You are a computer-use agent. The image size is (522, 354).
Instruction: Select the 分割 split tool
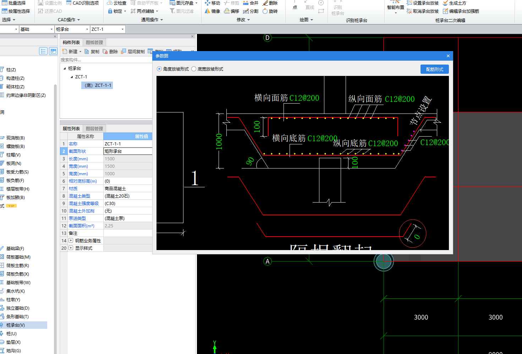251,11
